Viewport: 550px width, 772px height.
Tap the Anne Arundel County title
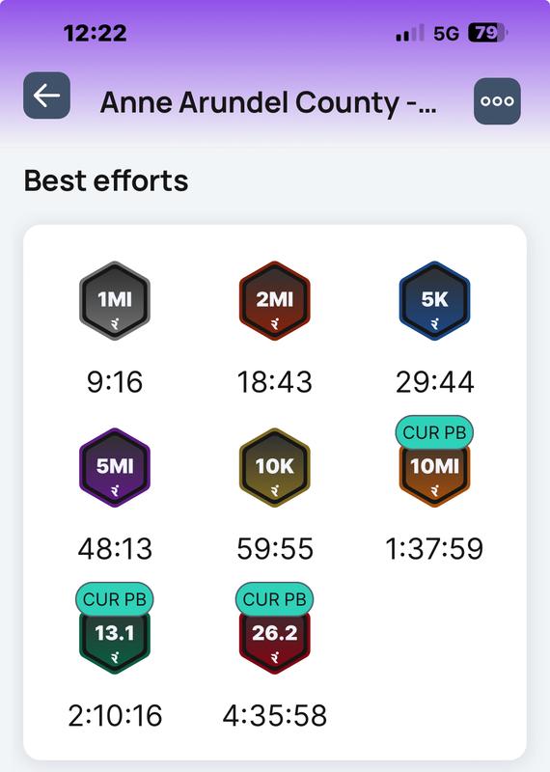(x=268, y=103)
